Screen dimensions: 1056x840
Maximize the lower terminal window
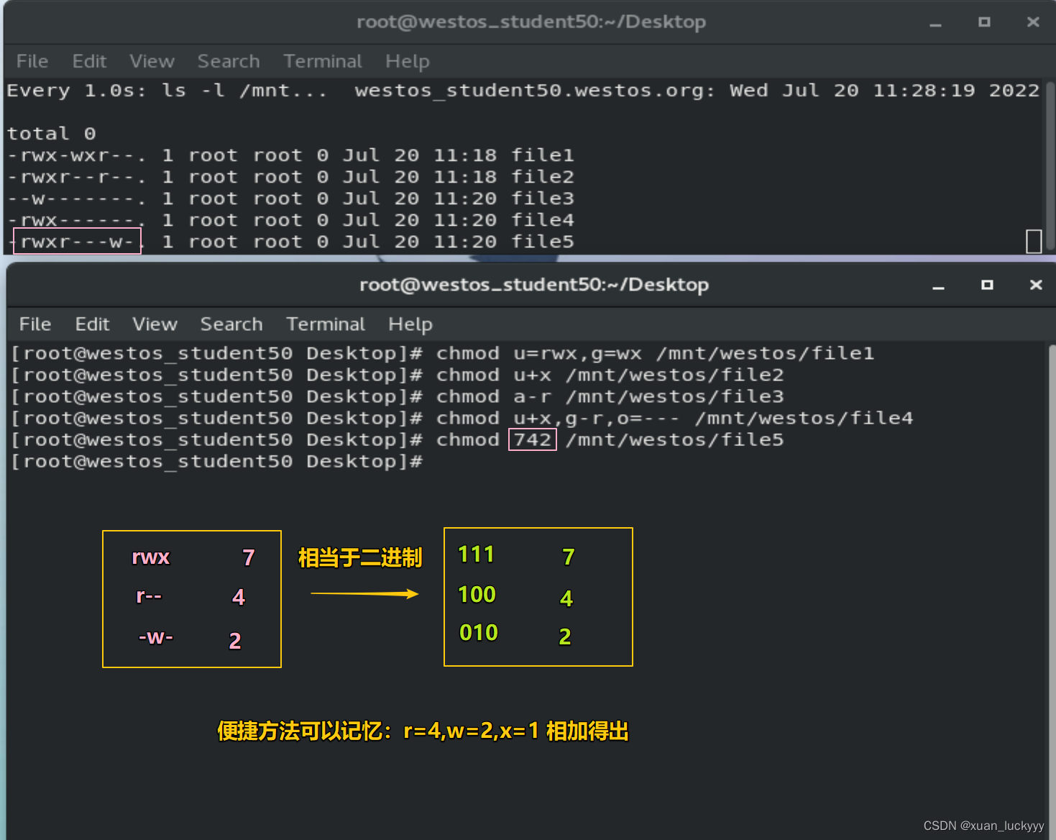tap(987, 286)
